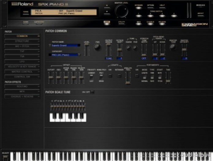Flip the Mono/Poly switch
The width and height of the screenshot is (213, 161).
coord(101,77)
